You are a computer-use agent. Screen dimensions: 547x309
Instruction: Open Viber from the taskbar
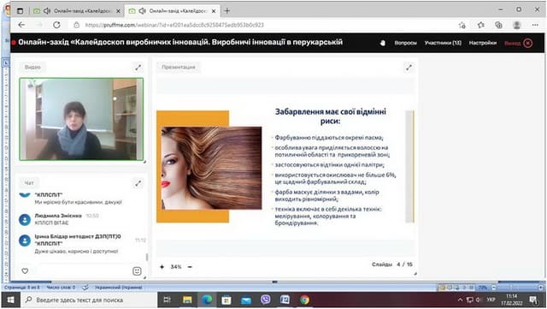point(266,300)
